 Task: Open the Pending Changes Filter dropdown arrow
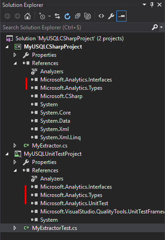point(49,16)
